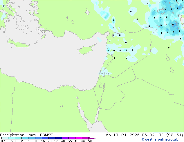Click the 'ECMWF' model label
This screenshot has width=184, height=142.
click(47, 135)
